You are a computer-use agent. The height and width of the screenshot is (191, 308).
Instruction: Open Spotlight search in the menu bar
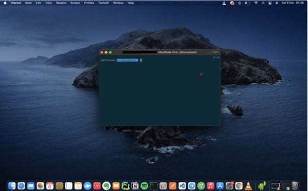(263, 3)
